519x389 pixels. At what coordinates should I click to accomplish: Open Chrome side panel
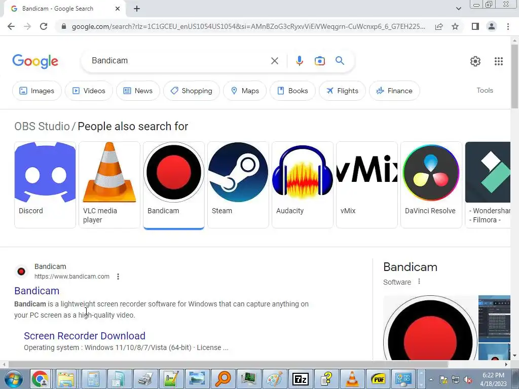[475, 26]
